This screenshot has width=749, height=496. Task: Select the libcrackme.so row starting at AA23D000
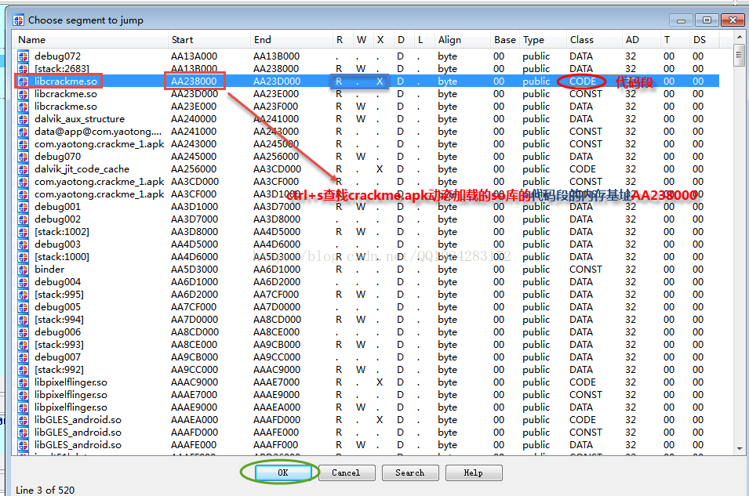pyautogui.click(x=366, y=94)
